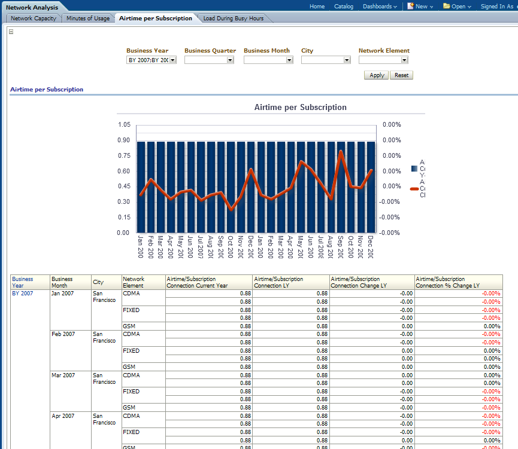Click the blue bar legend swatch
The width and height of the screenshot is (518, 449).
(414, 169)
